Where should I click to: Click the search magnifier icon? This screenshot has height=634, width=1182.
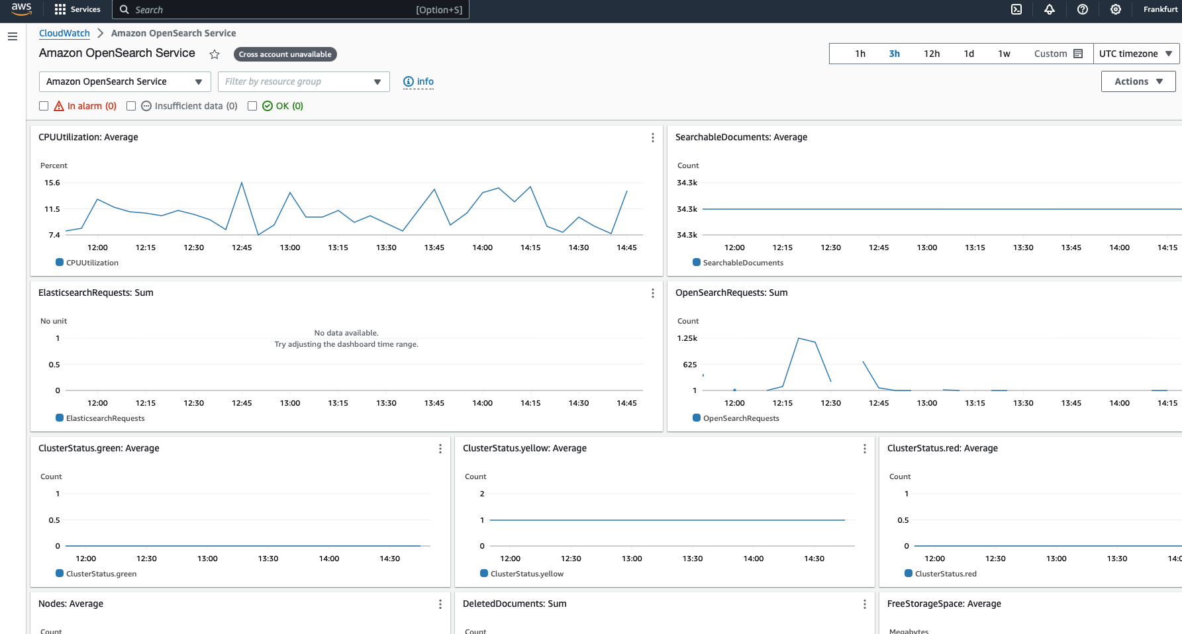(124, 9)
